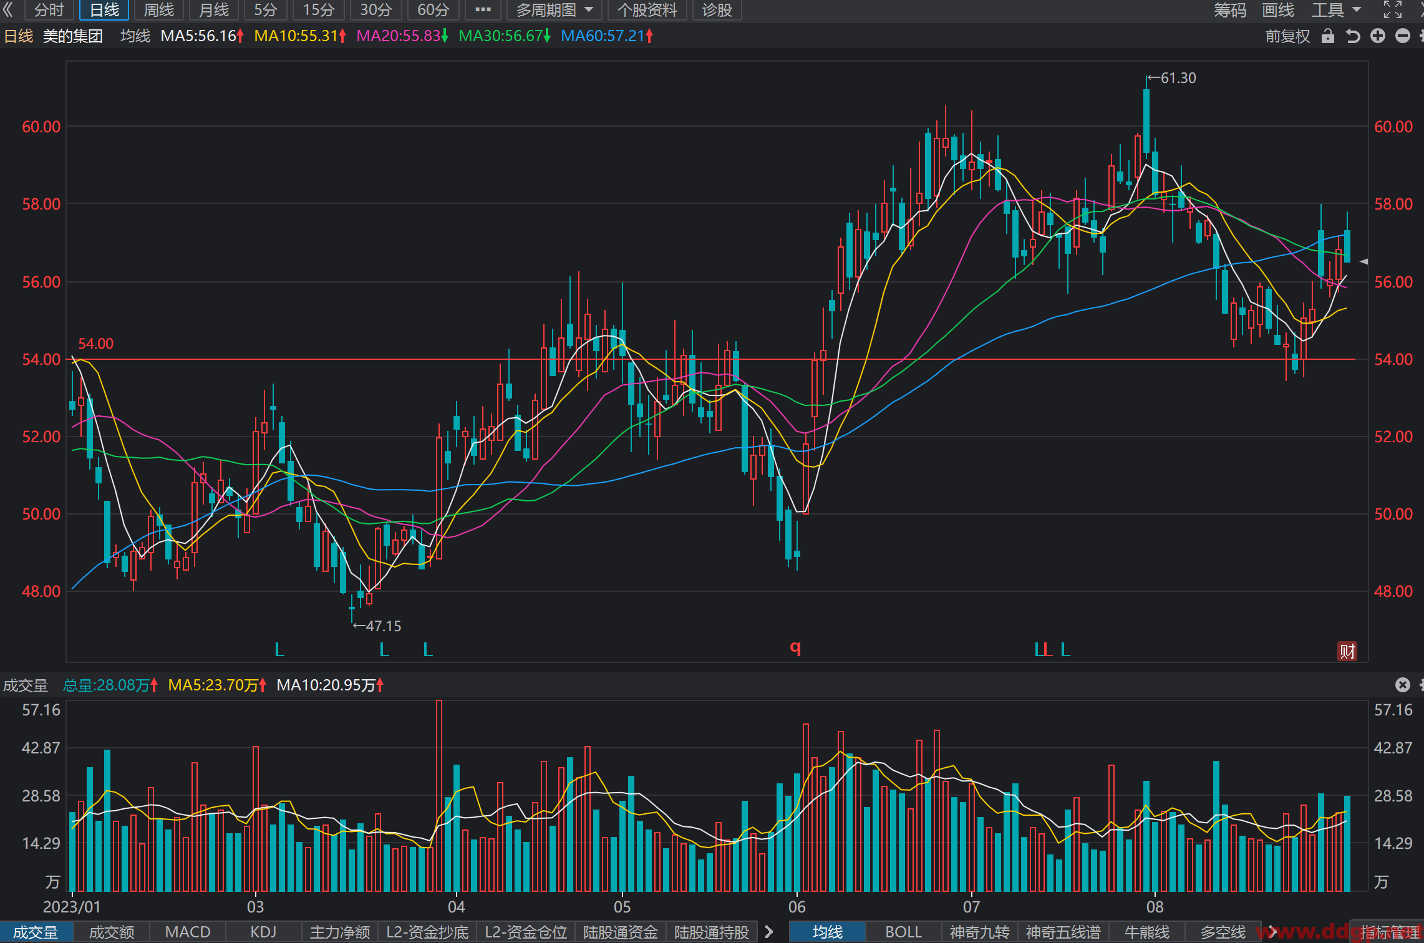Switch to the 周线 weekly tab
This screenshot has height=943, width=1424.
tap(159, 10)
